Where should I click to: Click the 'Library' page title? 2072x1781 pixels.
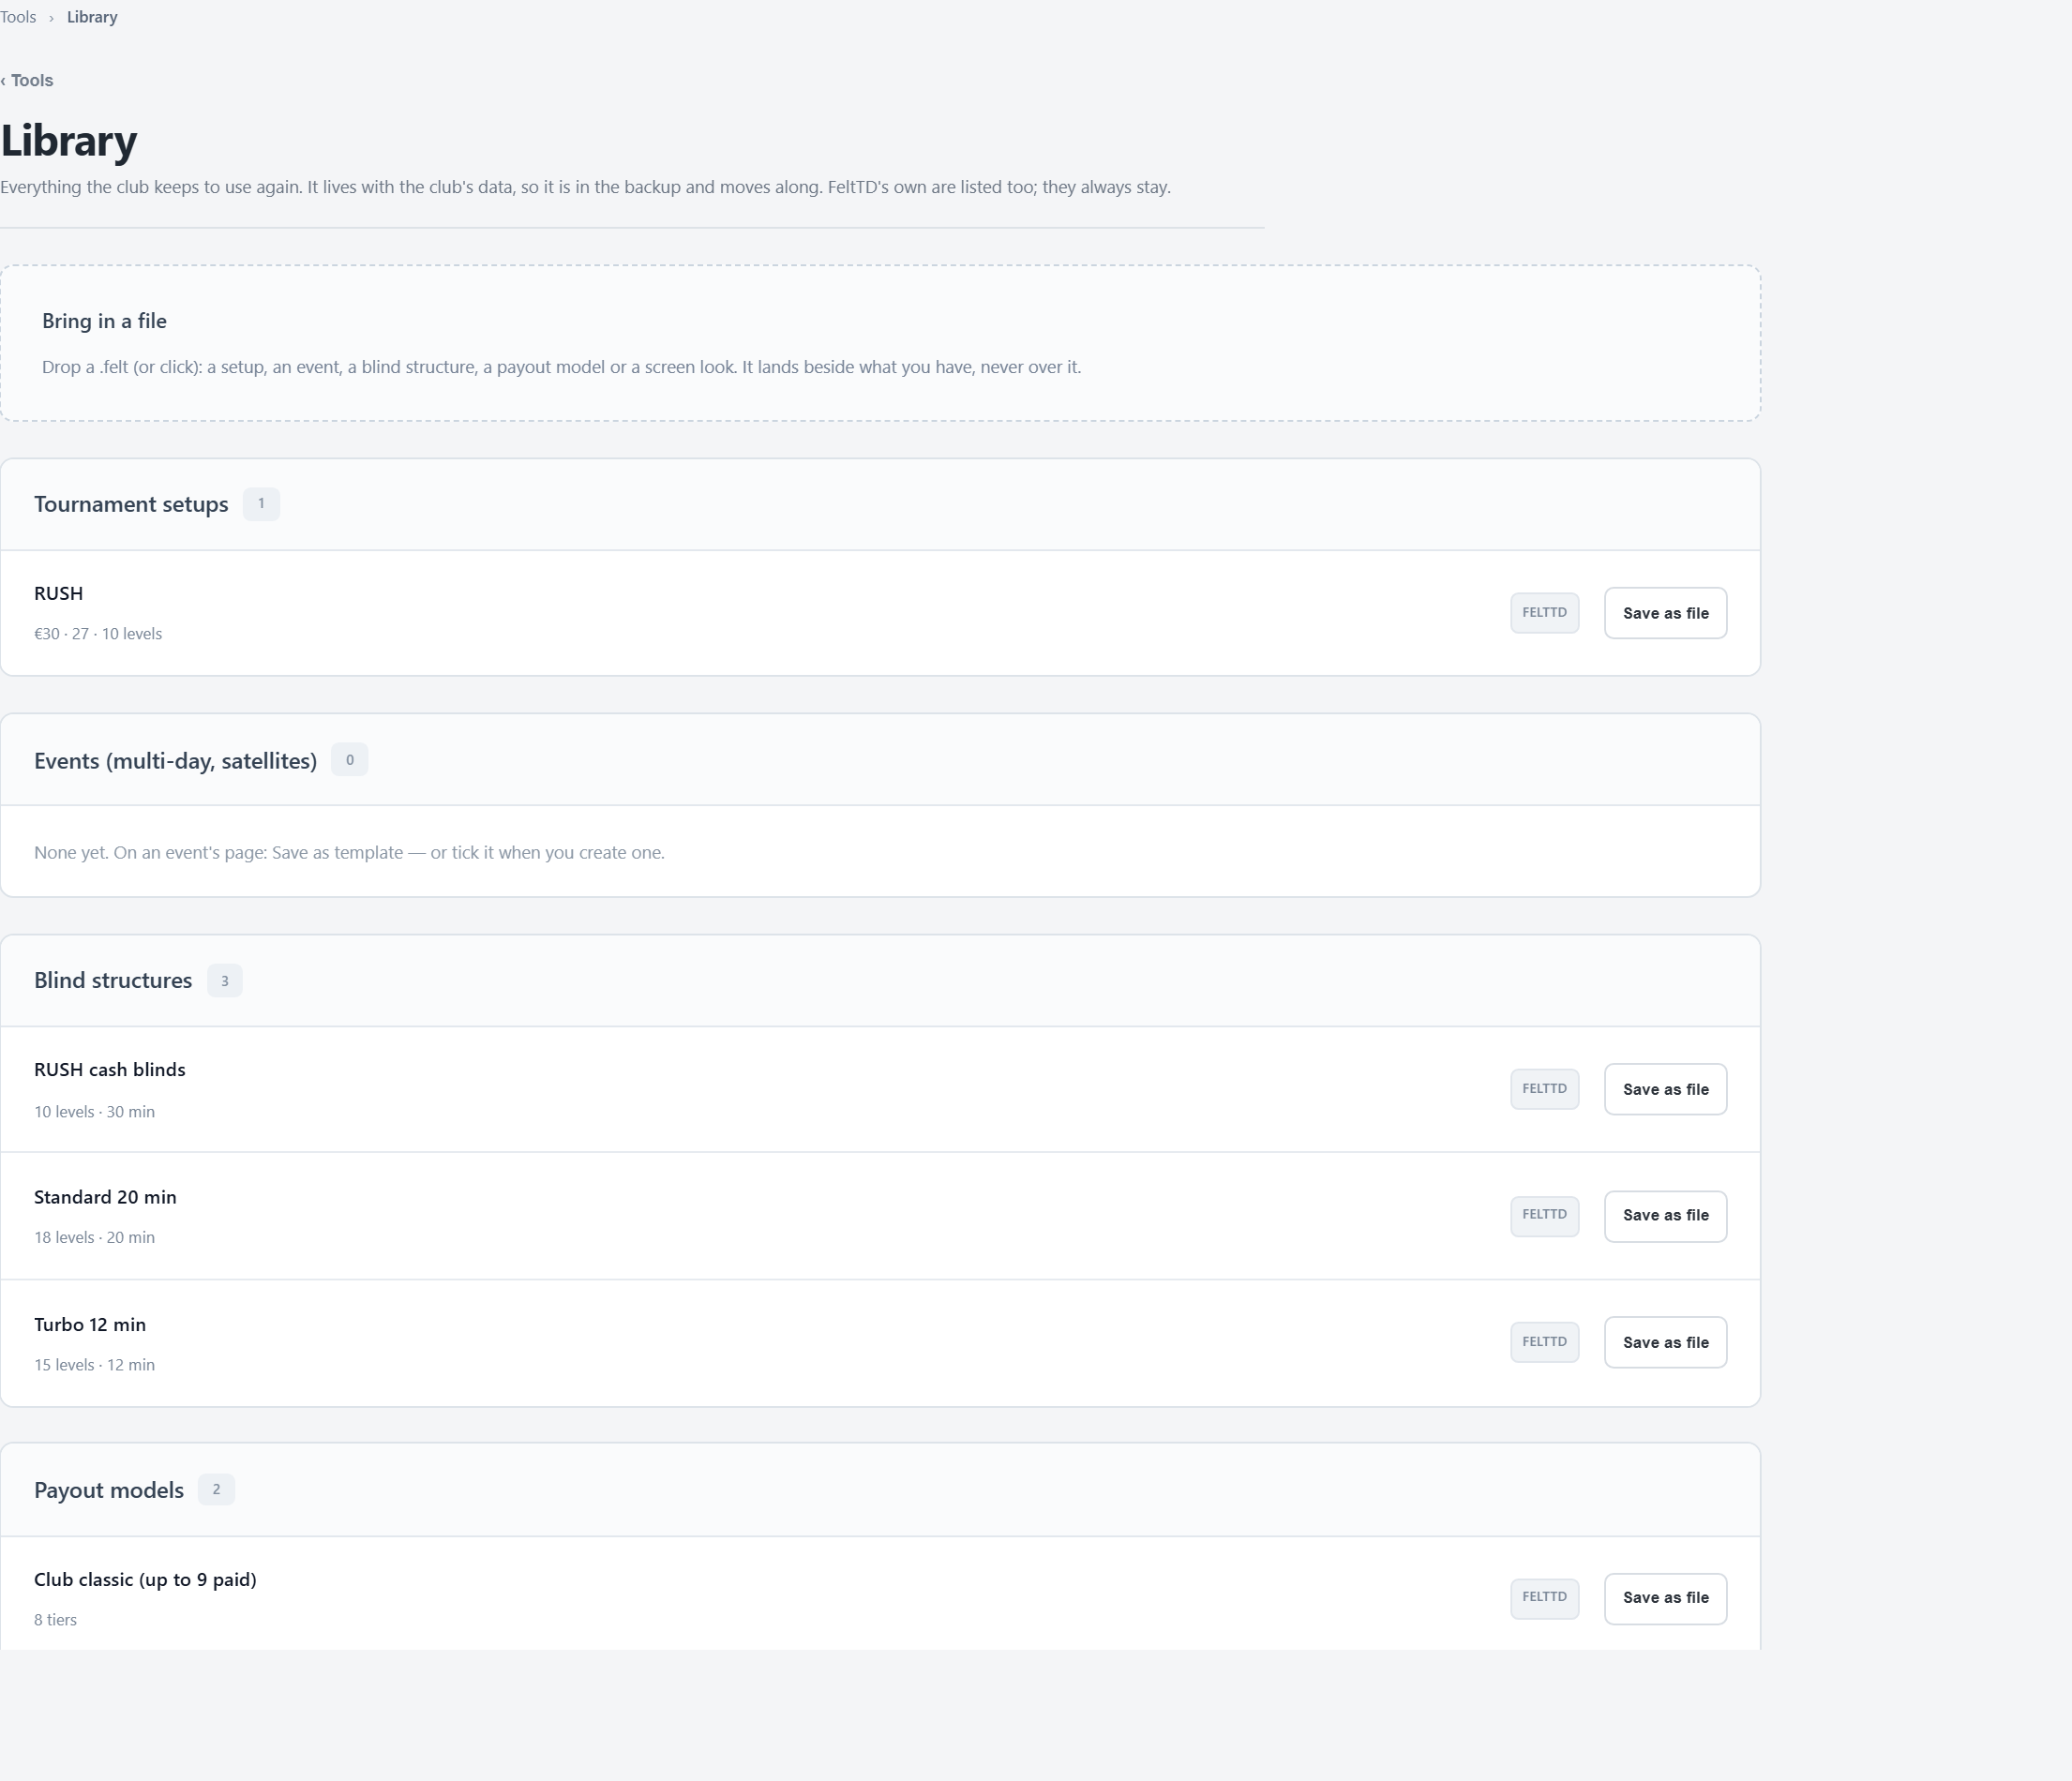tap(69, 140)
